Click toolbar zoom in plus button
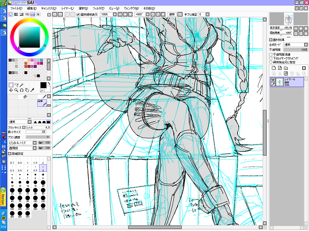Image resolution: width=309 pixels, height=231 pixels. tap(125, 14)
